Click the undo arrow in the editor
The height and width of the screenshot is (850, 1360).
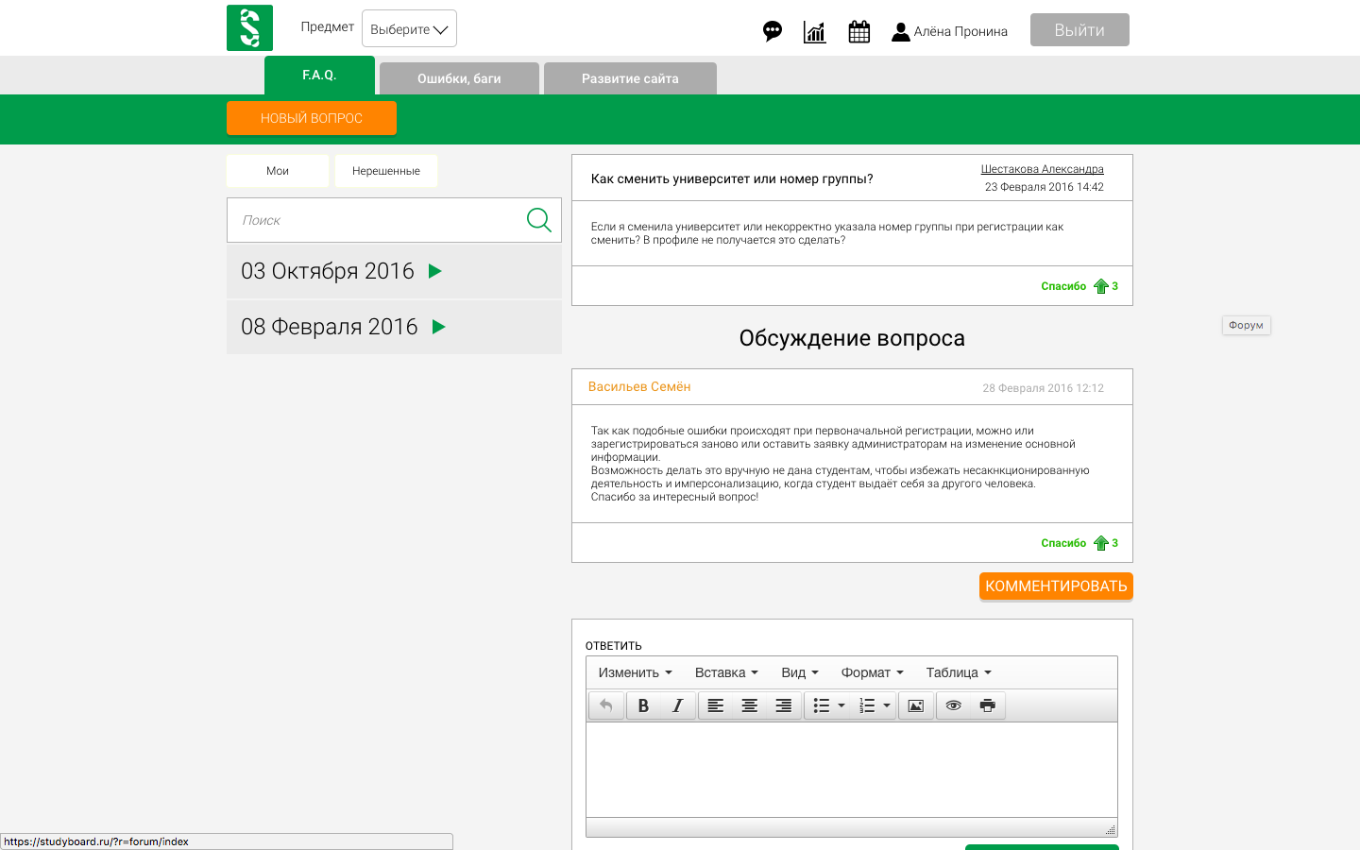[605, 705]
